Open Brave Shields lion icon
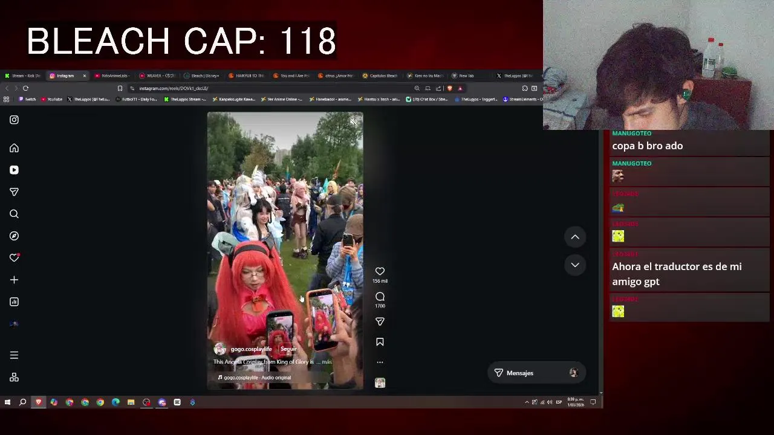The image size is (774, 435). 449,88
